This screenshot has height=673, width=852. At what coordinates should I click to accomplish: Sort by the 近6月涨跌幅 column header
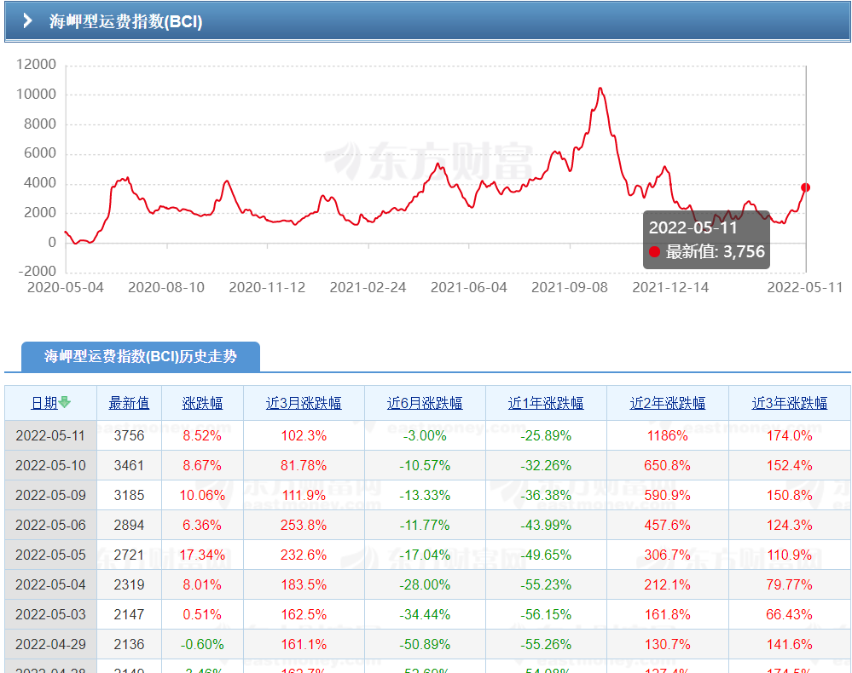coord(425,401)
